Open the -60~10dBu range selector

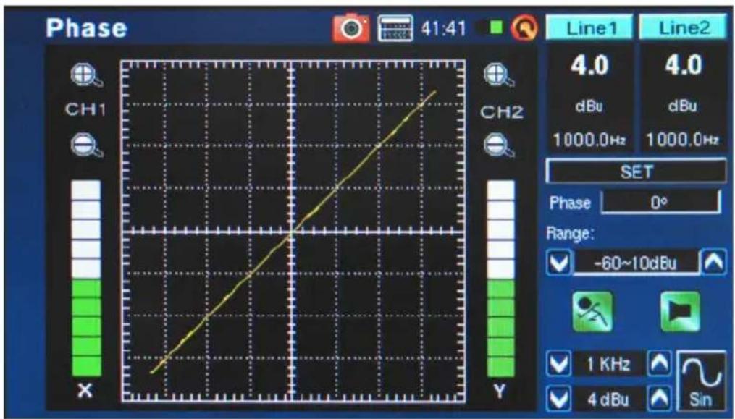tap(636, 263)
